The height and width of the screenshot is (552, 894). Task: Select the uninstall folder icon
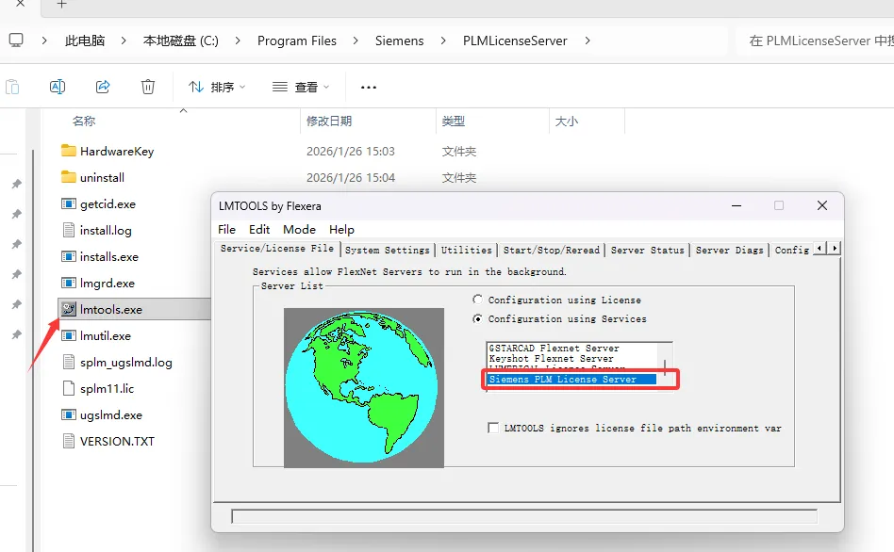click(69, 177)
